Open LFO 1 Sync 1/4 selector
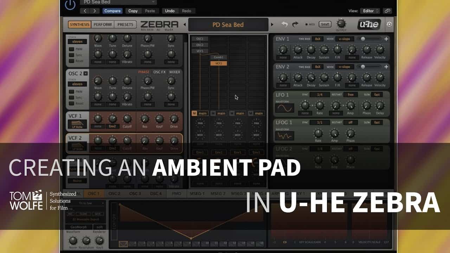The image size is (450, 253). click(x=320, y=95)
